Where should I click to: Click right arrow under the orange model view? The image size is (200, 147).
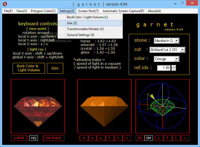(127, 138)
